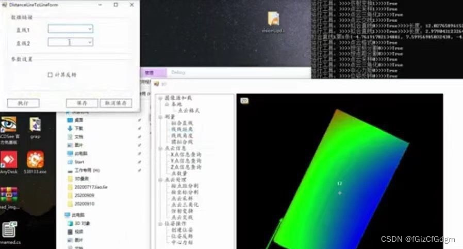Click the 下载 download arrow icon

(70, 128)
